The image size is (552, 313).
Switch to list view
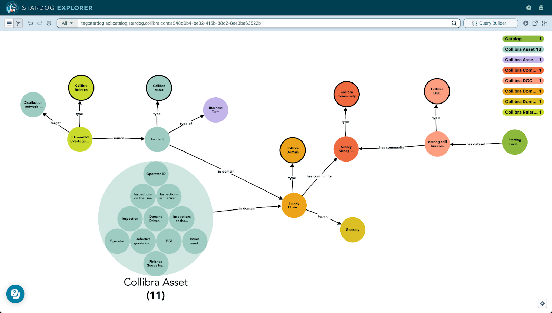tap(9, 23)
